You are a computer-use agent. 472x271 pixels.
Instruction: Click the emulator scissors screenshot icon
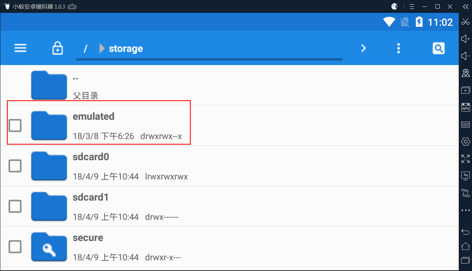point(466,21)
